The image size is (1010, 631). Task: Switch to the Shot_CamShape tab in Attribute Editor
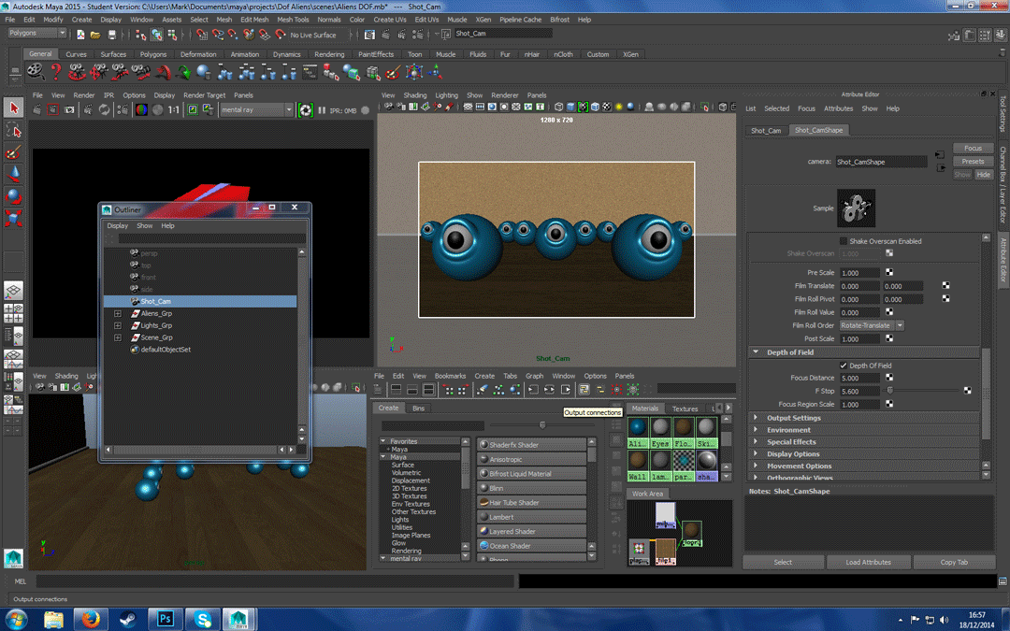[818, 130]
